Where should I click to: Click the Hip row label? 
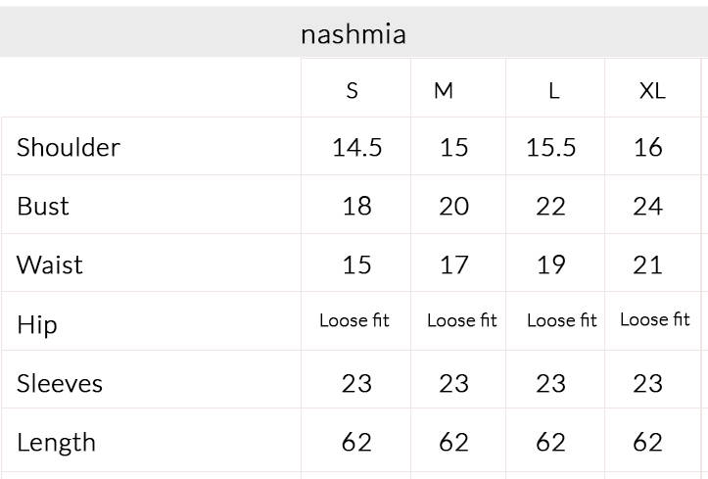coord(37,324)
